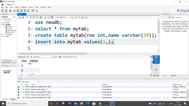Open the File menu
This screenshot has width=189, height=106.
coord(2,7)
